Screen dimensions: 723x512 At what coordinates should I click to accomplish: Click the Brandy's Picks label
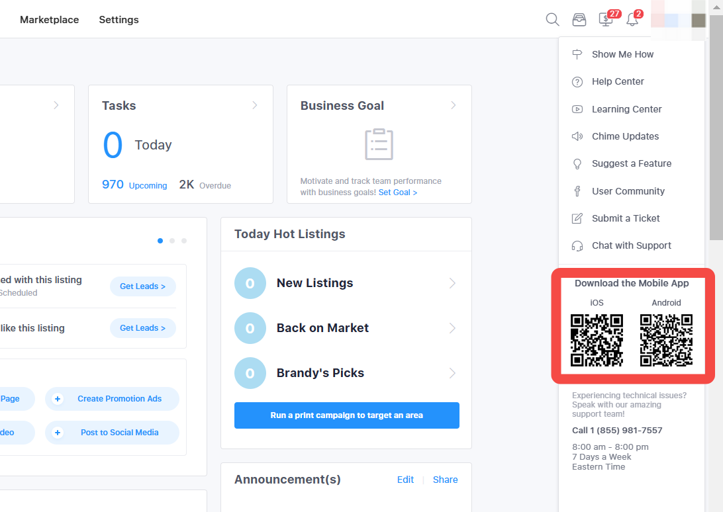tap(320, 373)
